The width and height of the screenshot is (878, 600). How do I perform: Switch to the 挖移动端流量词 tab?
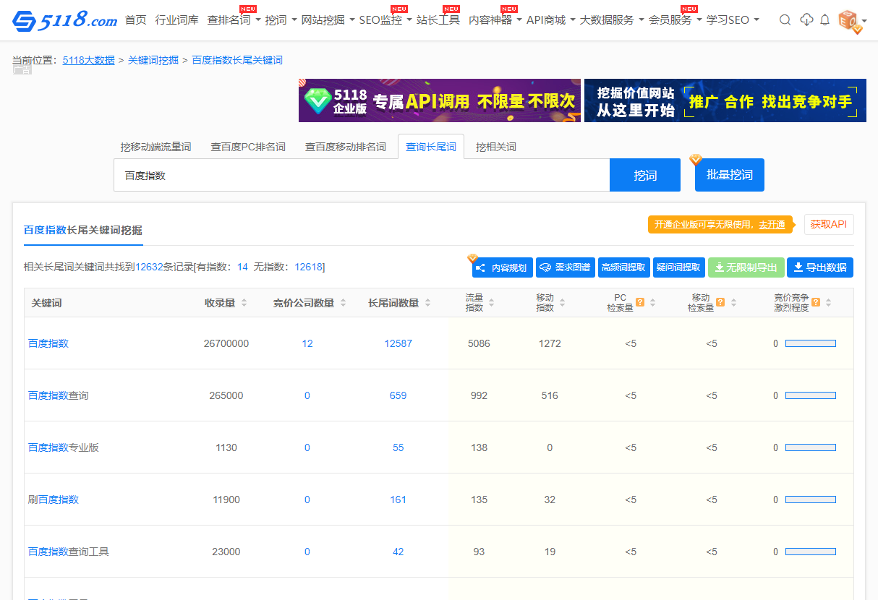[x=155, y=147]
